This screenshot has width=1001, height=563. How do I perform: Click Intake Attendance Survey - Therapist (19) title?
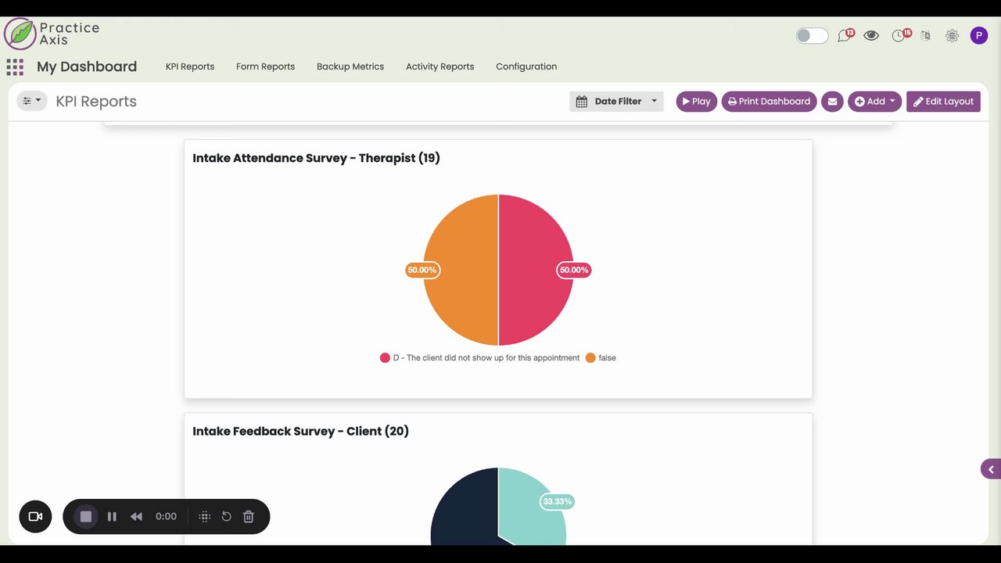point(316,158)
